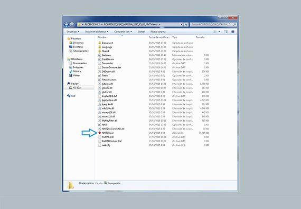Click the Back navigation arrow button
Image resolution: width=301 pixels, height=209 pixels.
coord(66,25)
